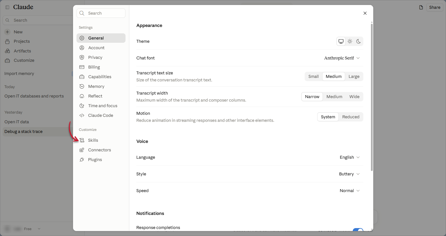This screenshot has height=236, width=446.
Task: Select the dark theme moon icon
Action: (358, 41)
